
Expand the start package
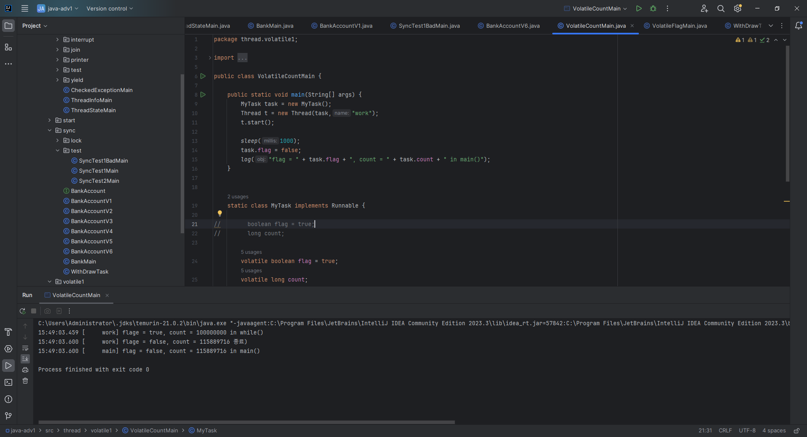pyautogui.click(x=50, y=120)
